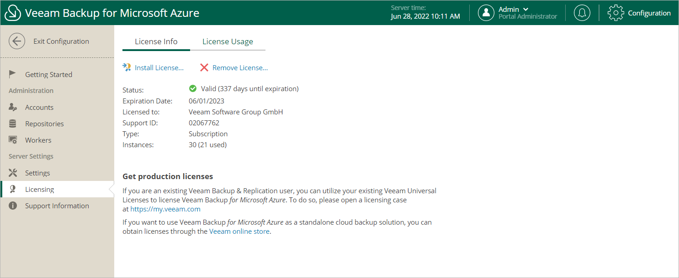Follow the Veeam online store link
This screenshot has width=679, height=278.
click(240, 231)
